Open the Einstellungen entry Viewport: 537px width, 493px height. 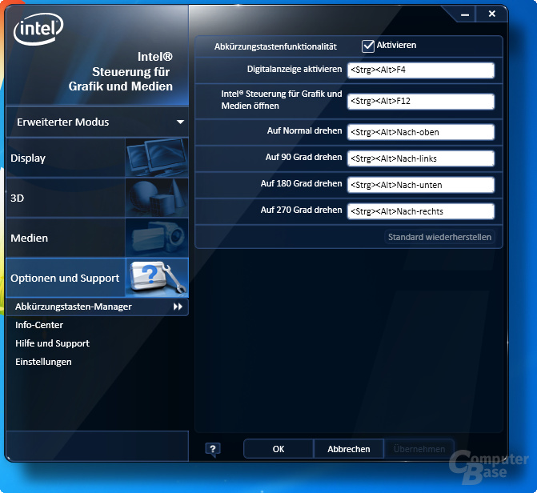pos(43,362)
